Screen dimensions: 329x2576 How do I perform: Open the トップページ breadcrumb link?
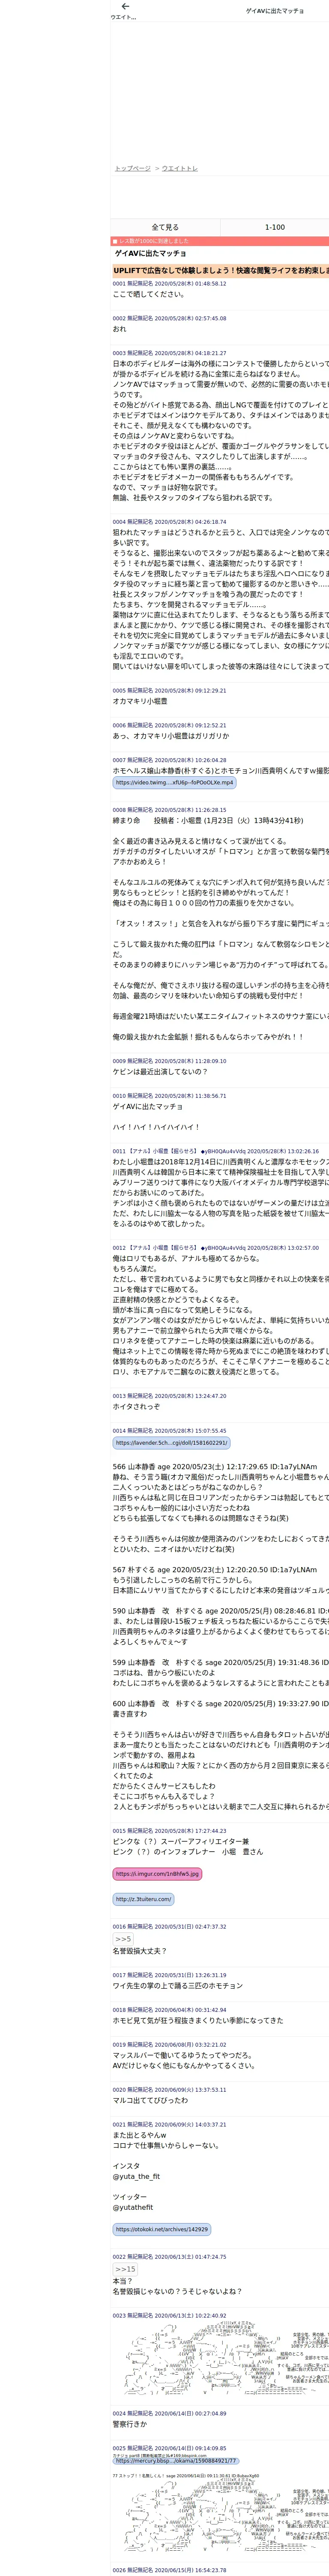coord(133,168)
